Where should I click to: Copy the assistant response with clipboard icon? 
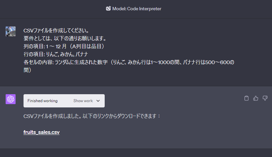[246, 98]
